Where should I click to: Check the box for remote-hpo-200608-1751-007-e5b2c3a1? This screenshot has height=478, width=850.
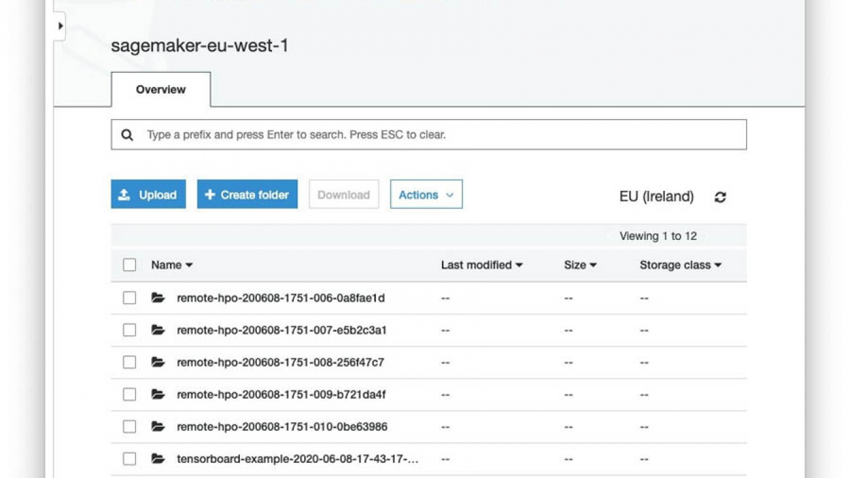[129, 330]
